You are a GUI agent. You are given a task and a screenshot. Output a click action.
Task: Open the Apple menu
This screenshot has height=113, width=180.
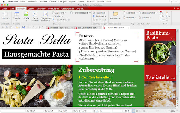point(4,2)
